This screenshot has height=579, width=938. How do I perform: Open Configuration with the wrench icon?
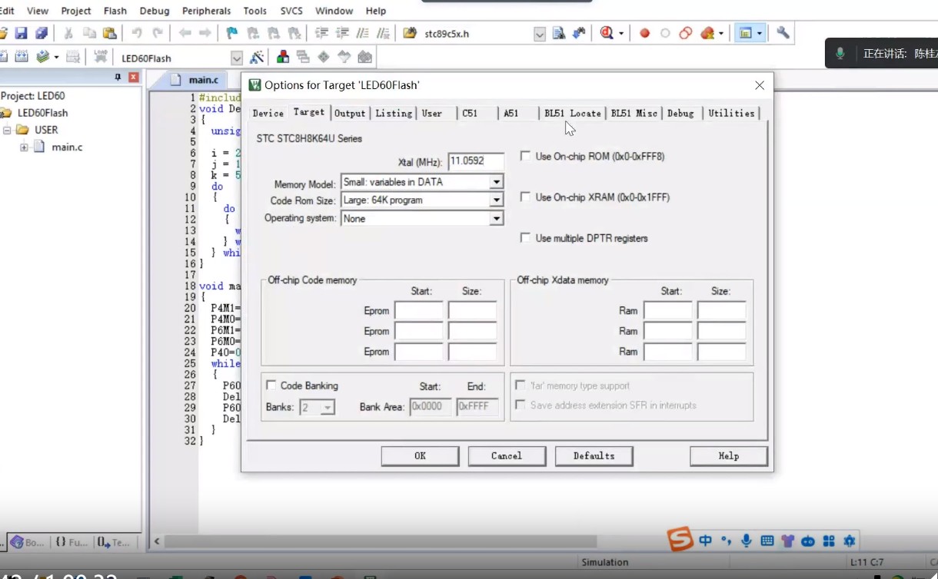[783, 33]
